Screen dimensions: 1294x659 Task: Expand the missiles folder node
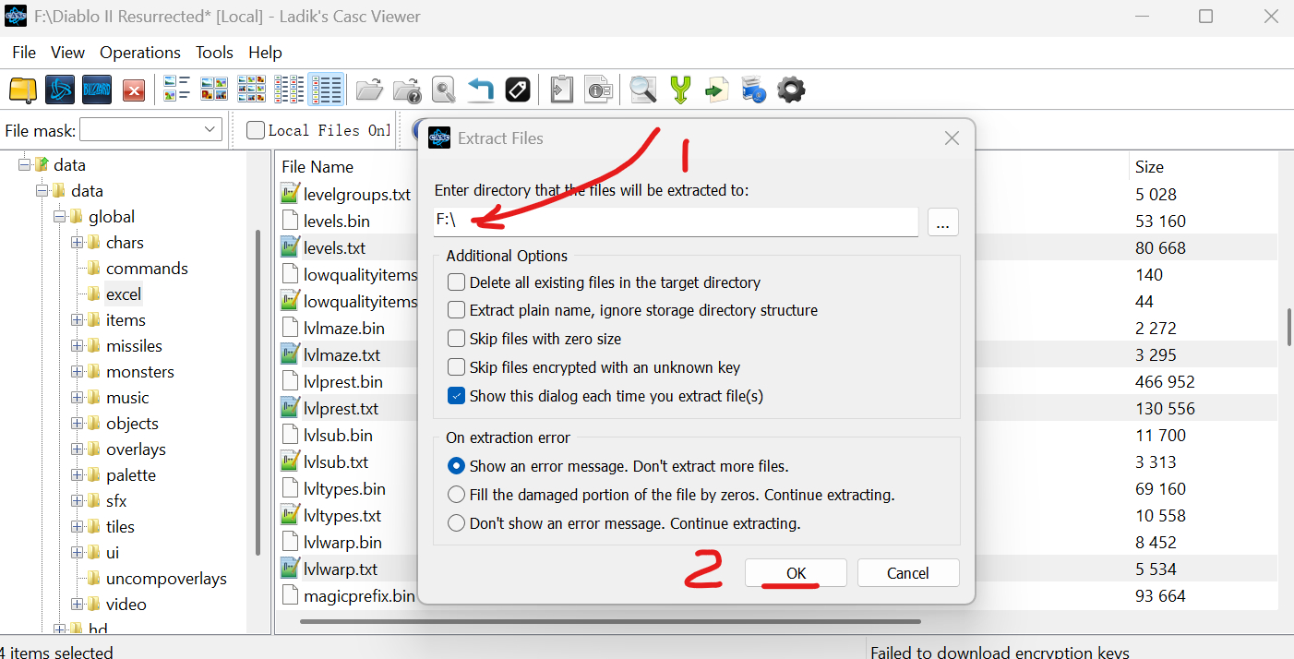point(77,346)
